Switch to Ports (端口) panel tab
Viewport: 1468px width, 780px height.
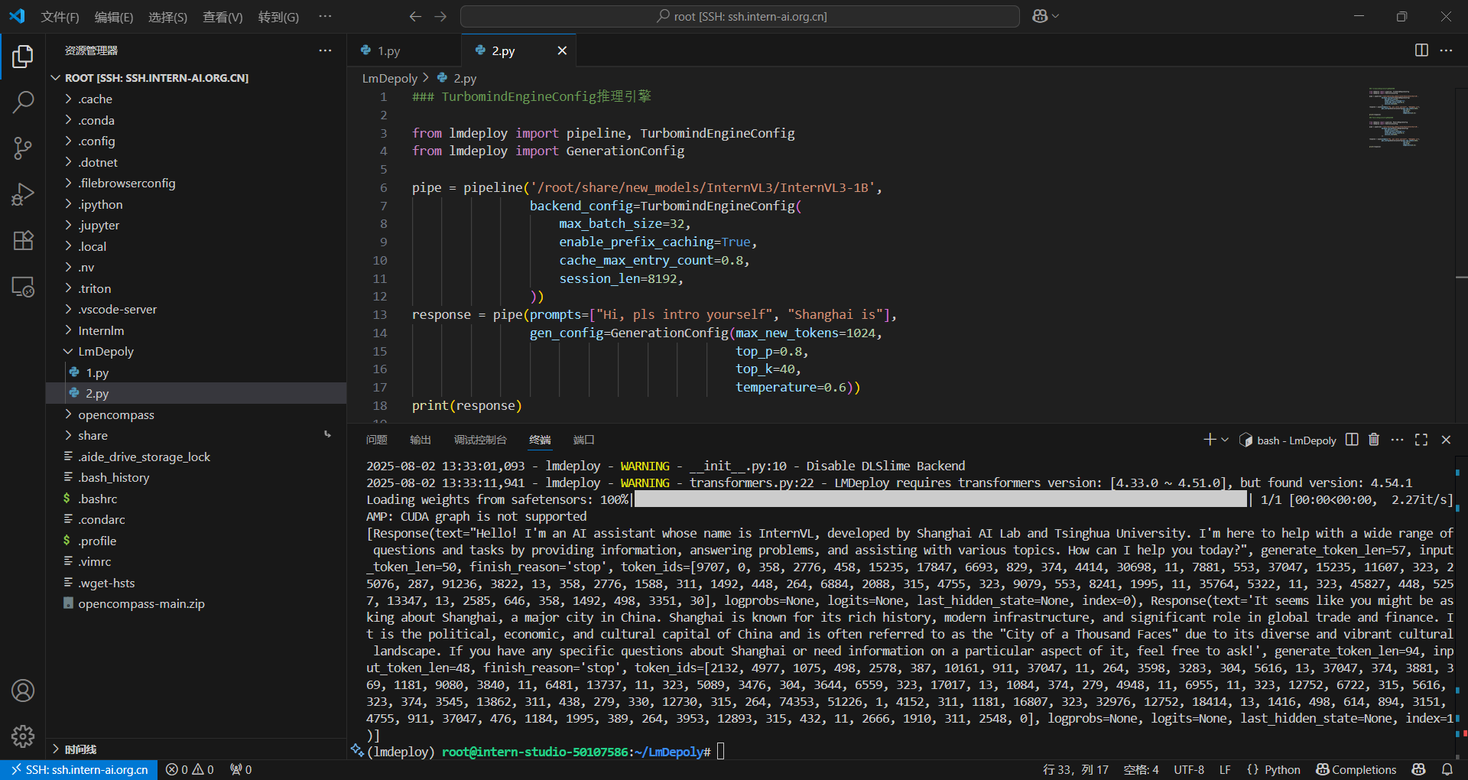coord(583,440)
